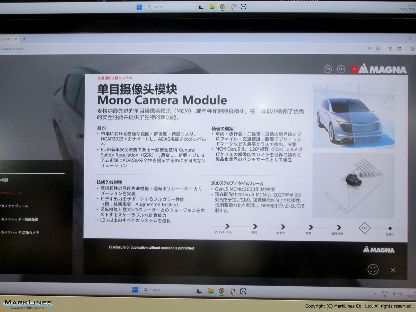Click the Disclosure or duplication notice text

[x=151, y=248]
